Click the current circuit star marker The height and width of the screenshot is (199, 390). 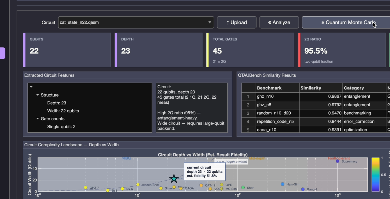click(174, 178)
